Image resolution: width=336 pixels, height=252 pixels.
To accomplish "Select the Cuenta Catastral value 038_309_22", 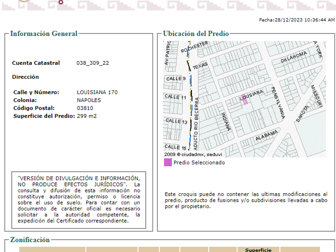I will 93,63.
